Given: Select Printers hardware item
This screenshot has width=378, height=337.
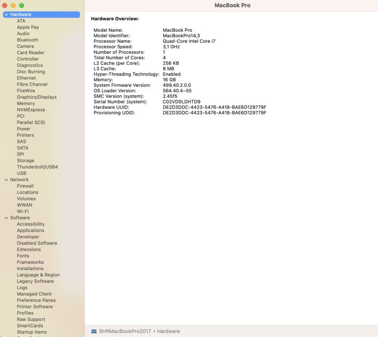Looking at the screenshot, I should (25, 135).
